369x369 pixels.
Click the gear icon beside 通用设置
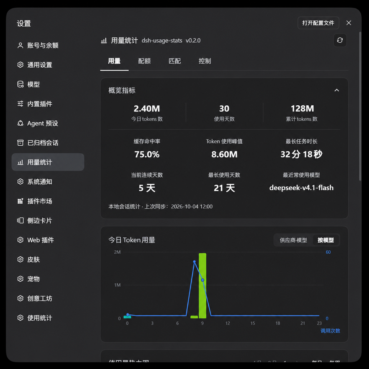pyautogui.click(x=20, y=65)
